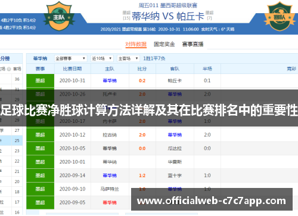Click home team 拉古纳
The width and height of the screenshot is (298, 216).
click(x=110, y=135)
